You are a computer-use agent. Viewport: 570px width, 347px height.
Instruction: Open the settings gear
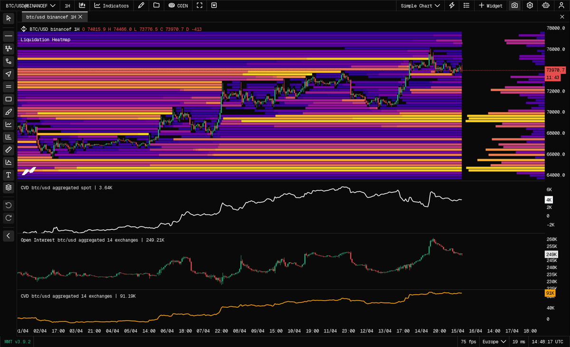coord(530,6)
